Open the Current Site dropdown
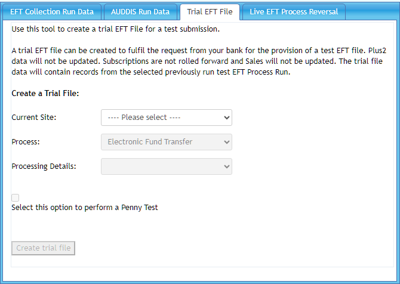Viewport: 400px width, 284px height. (167, 118)
